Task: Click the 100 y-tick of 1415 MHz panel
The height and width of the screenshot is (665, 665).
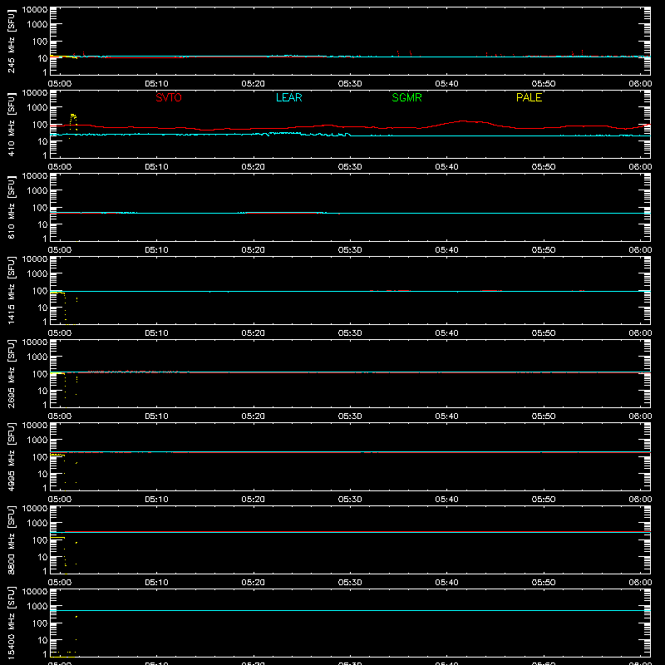Action: click(40, 290)
